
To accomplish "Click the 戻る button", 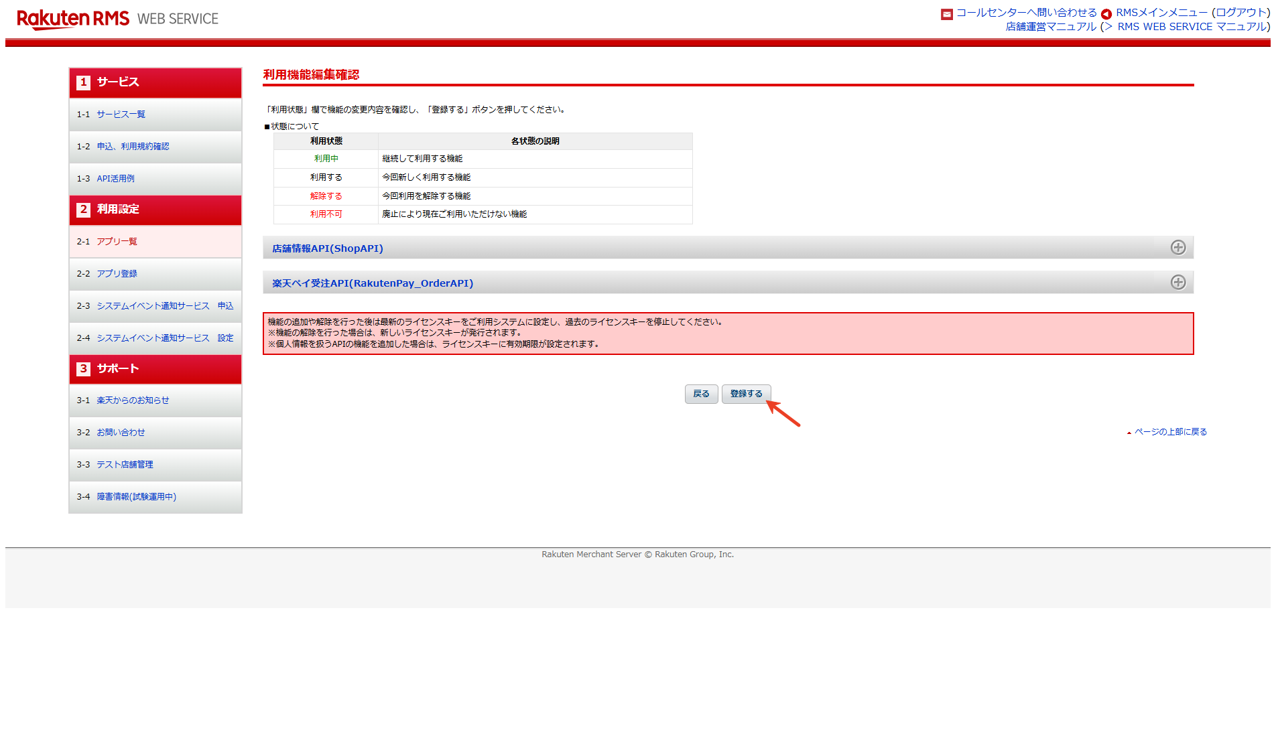I will (702, 394).
